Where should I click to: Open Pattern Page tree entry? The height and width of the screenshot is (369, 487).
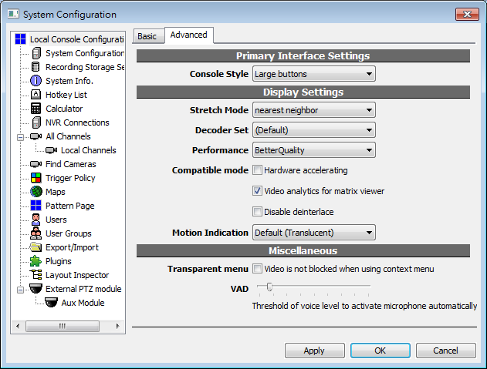pos(70,206)
